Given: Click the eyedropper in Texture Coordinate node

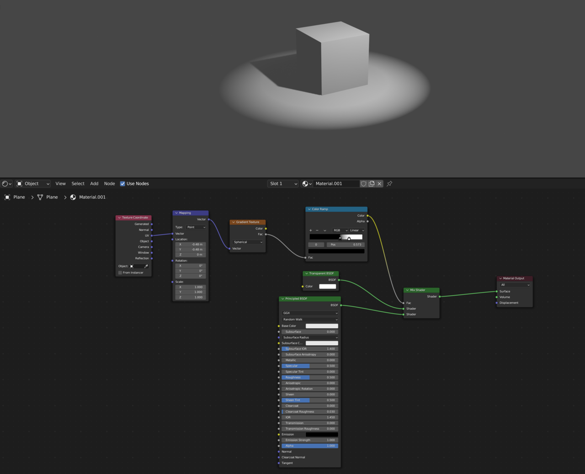Looking at the screenshot, I should [x=146, y=266].
